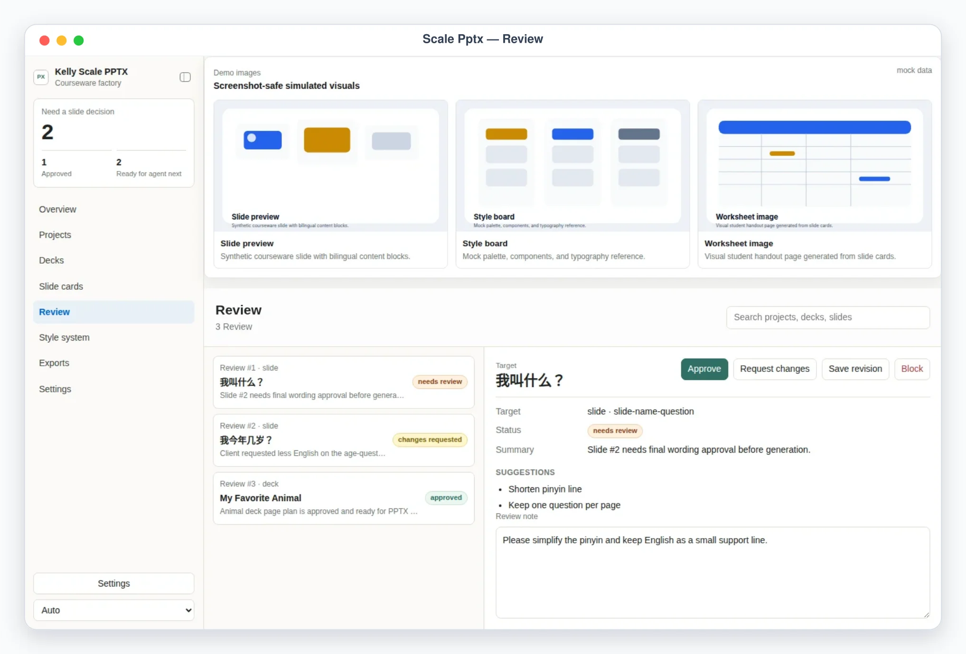The height and width of the screenshot is (654, 966).
Task: Save the revision
Action: (x=855, y=369)
